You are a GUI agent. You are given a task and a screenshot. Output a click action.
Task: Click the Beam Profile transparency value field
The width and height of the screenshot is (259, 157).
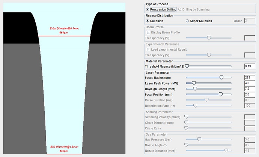point(250,38)
